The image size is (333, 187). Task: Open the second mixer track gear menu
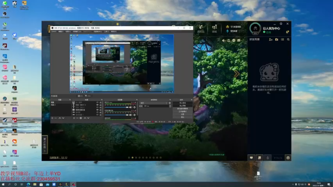[x=134, y=115]
